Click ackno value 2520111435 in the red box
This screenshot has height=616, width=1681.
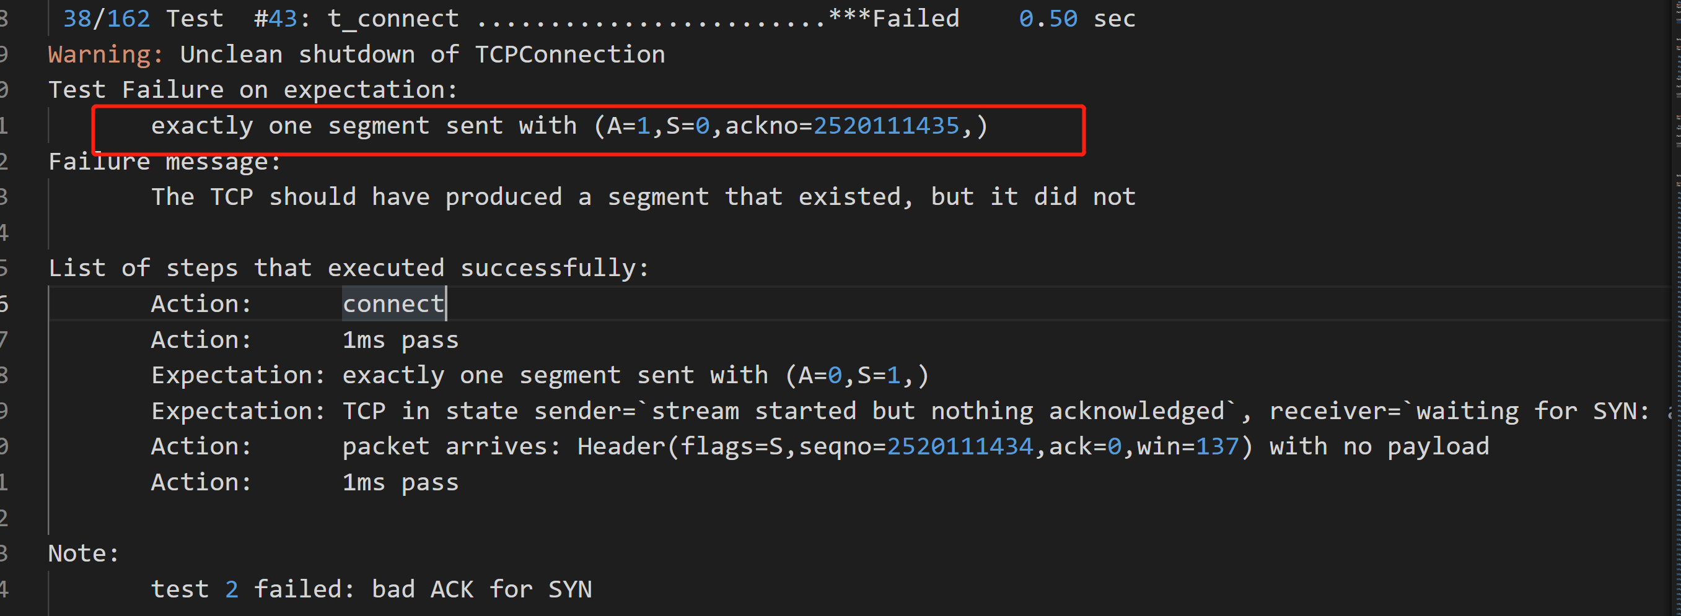[x=885, y=126]
